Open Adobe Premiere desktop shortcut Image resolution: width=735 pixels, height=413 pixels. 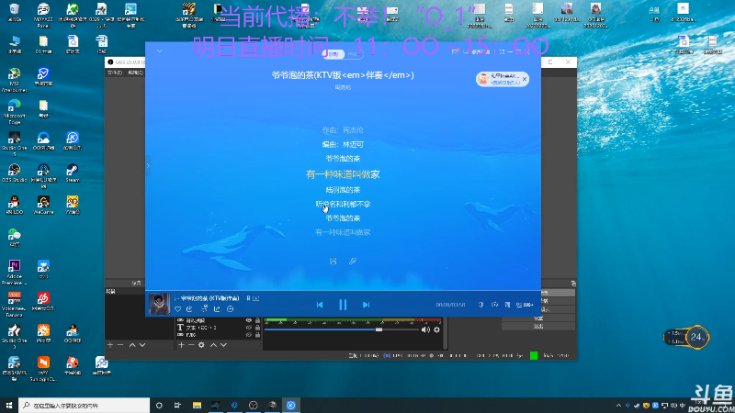(15, 272)
